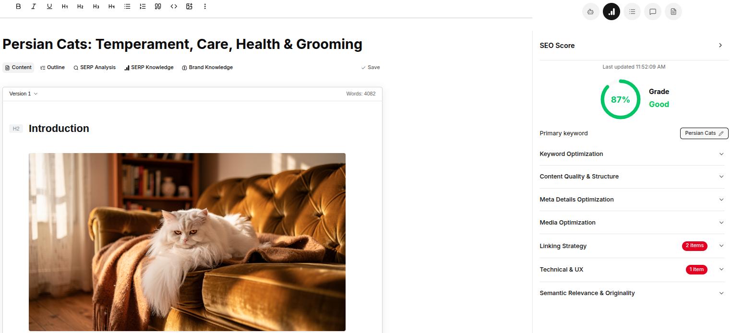Insert a code block
Image resolution: width=731 pixels, height=333 pixels.
(174, 7)
